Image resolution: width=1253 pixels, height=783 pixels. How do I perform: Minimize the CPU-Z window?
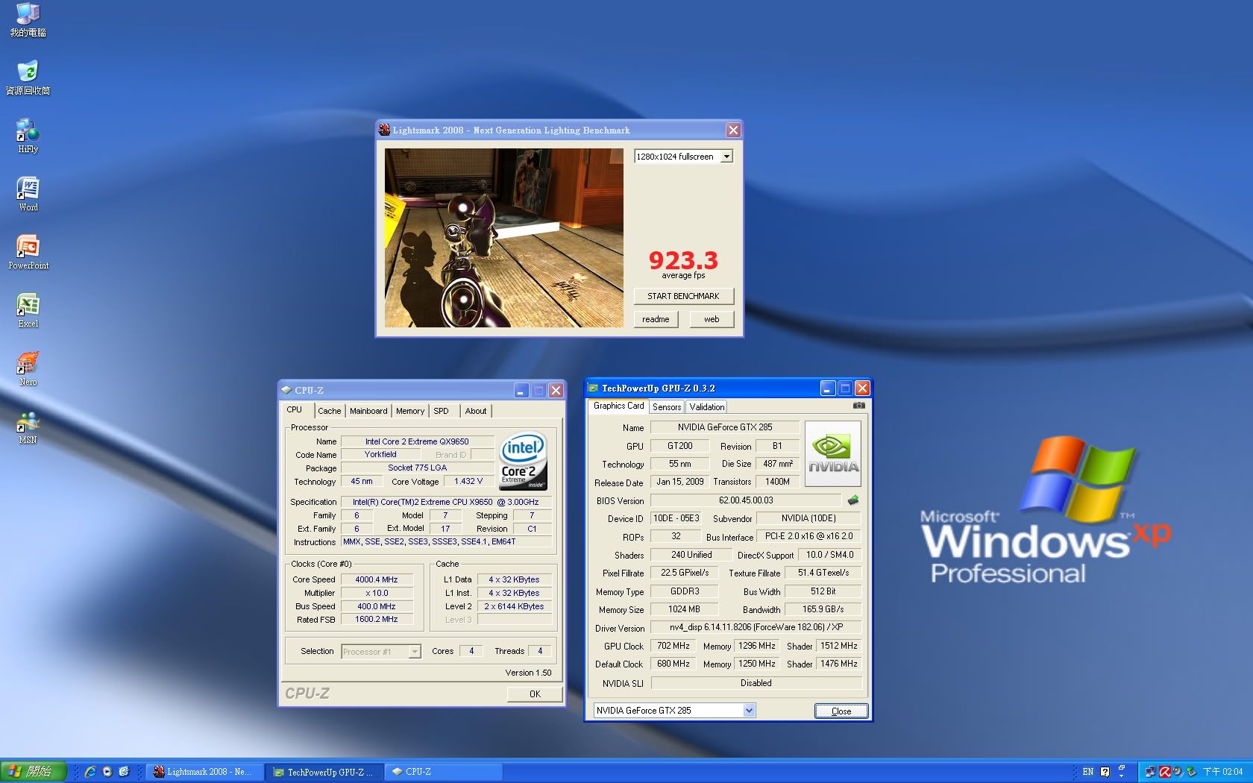(521, 390)
